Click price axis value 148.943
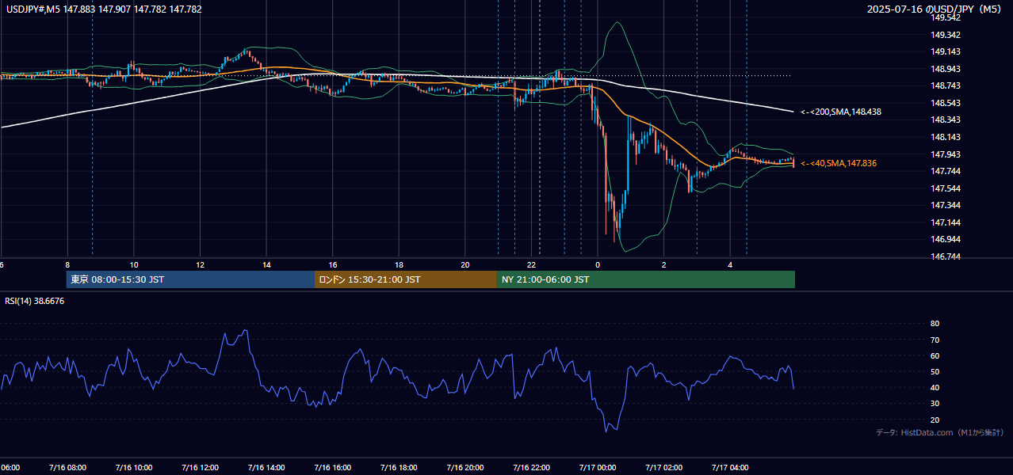This screenshot has height=475, width=1013. click(x=947, y=69)
